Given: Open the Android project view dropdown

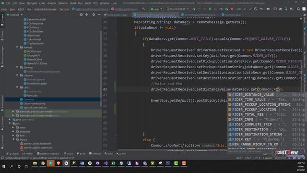Looking at the screenshot, I should (15, 15).
